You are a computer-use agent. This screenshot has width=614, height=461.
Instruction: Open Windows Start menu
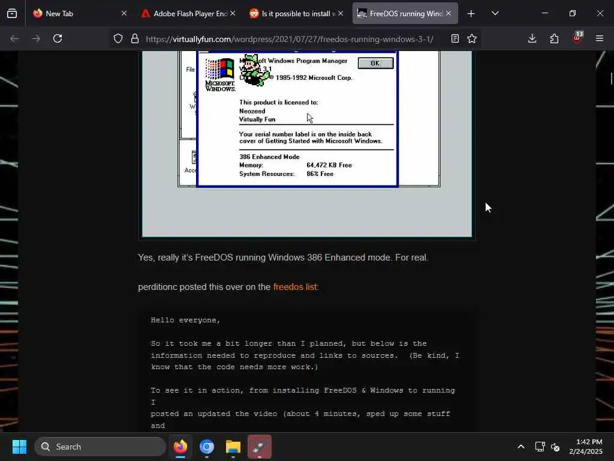tap(19, 447)
